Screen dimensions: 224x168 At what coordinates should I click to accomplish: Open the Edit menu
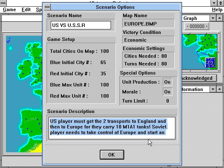(26, 10)
